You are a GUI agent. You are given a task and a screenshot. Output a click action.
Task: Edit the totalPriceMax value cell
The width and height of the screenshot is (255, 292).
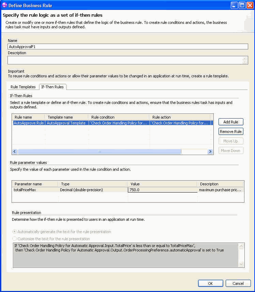pos(162,190)
